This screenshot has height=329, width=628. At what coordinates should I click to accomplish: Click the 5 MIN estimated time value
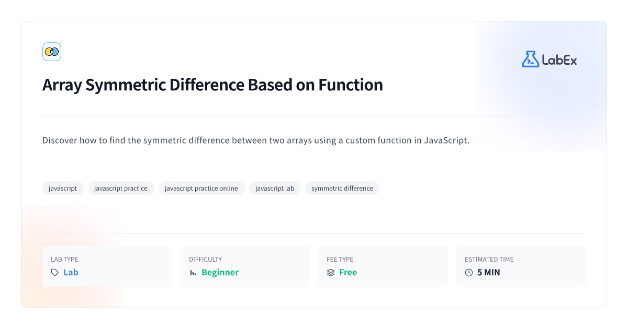click(x=489, y=273)
